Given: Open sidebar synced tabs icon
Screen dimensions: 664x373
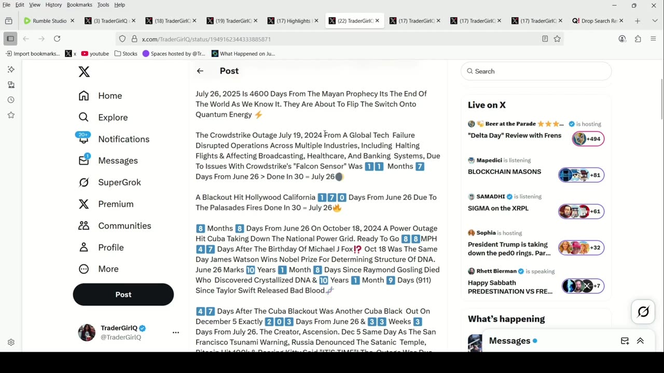Looking at the screenshot, I should (11, 84).
